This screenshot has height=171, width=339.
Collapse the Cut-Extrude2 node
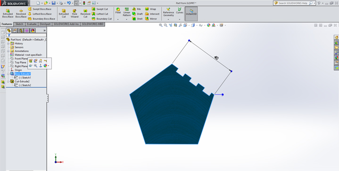[8, 82]
